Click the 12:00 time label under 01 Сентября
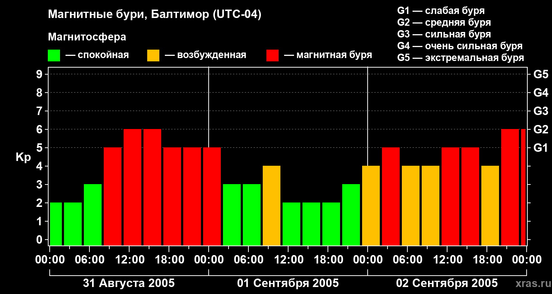Viewport: 552px width, 294px height. point(288,260)
